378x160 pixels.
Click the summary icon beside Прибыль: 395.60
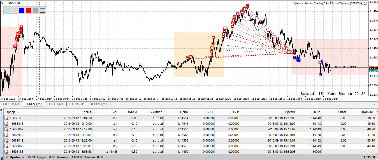tap(6, 157)
